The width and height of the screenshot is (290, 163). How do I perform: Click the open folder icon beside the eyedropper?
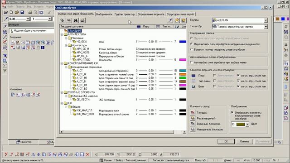177,20
